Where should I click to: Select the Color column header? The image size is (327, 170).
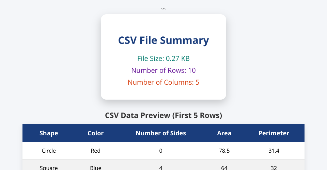[96, 133]
